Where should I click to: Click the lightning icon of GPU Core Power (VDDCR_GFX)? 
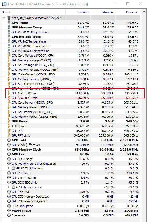9,102
